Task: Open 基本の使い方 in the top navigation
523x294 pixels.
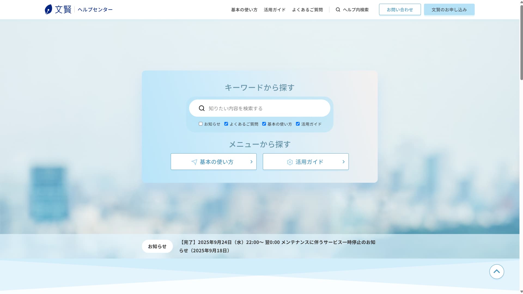Action: point(244,10)
